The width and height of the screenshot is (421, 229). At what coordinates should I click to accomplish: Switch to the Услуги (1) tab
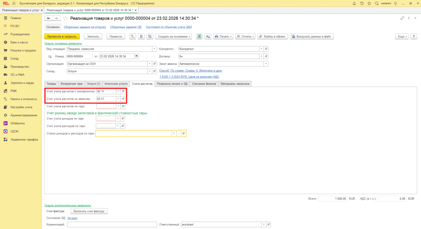93,84
